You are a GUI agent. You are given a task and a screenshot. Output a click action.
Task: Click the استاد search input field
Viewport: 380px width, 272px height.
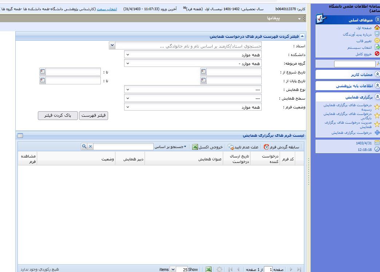[x=189, y=46]
